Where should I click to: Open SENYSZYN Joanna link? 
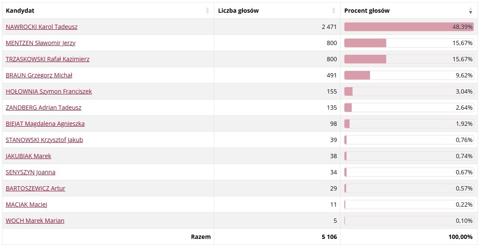[31, 172]
